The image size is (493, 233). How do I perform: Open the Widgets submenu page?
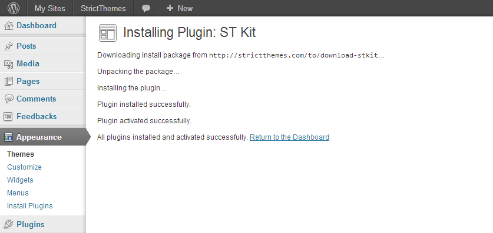[x=20, y=180]
